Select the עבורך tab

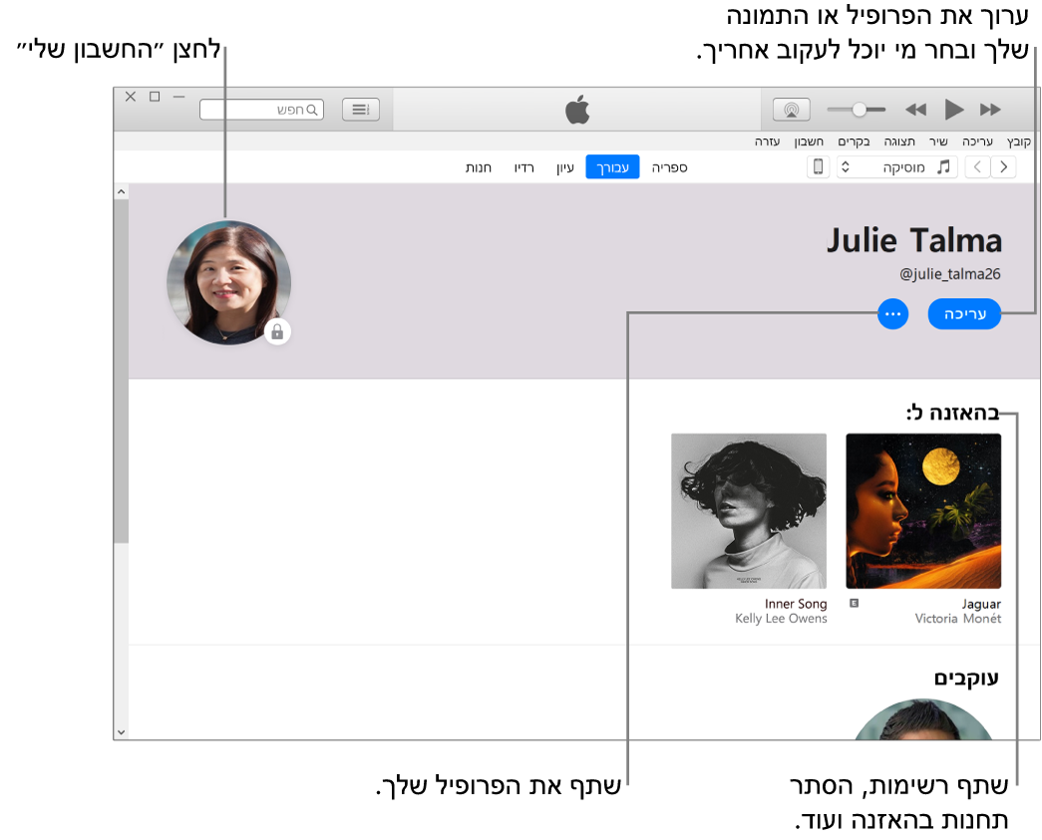click(x=612, y=167)
